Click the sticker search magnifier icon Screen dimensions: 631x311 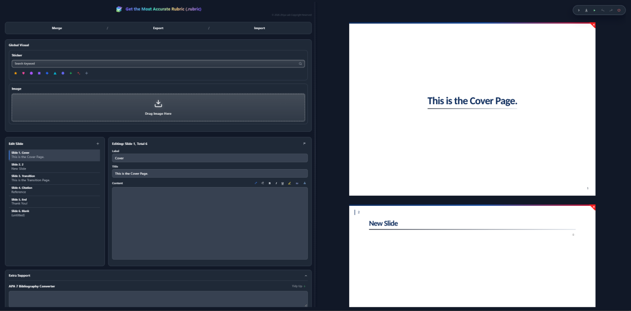(300, 64)
